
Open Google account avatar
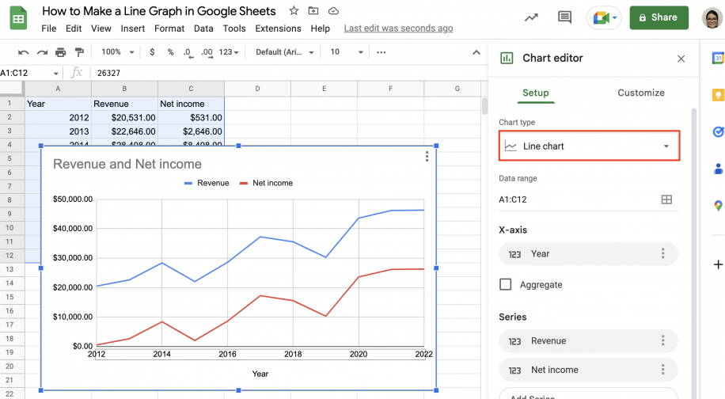click(712, 18)
